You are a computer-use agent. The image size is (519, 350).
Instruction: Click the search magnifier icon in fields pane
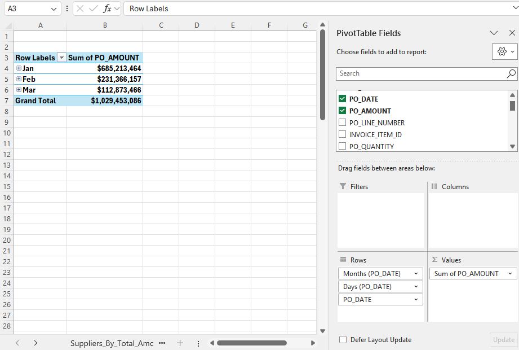pyautogui.click(x=511, y=73)
